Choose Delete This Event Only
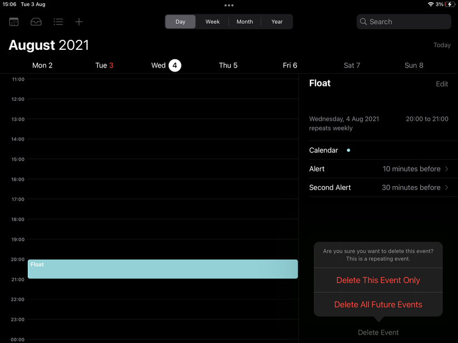This screenshot has height=343, width=458. pos(378,280)
